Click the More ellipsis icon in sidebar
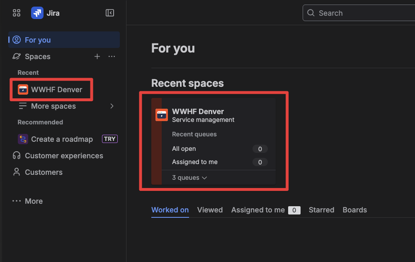 (x=17, y=201)
